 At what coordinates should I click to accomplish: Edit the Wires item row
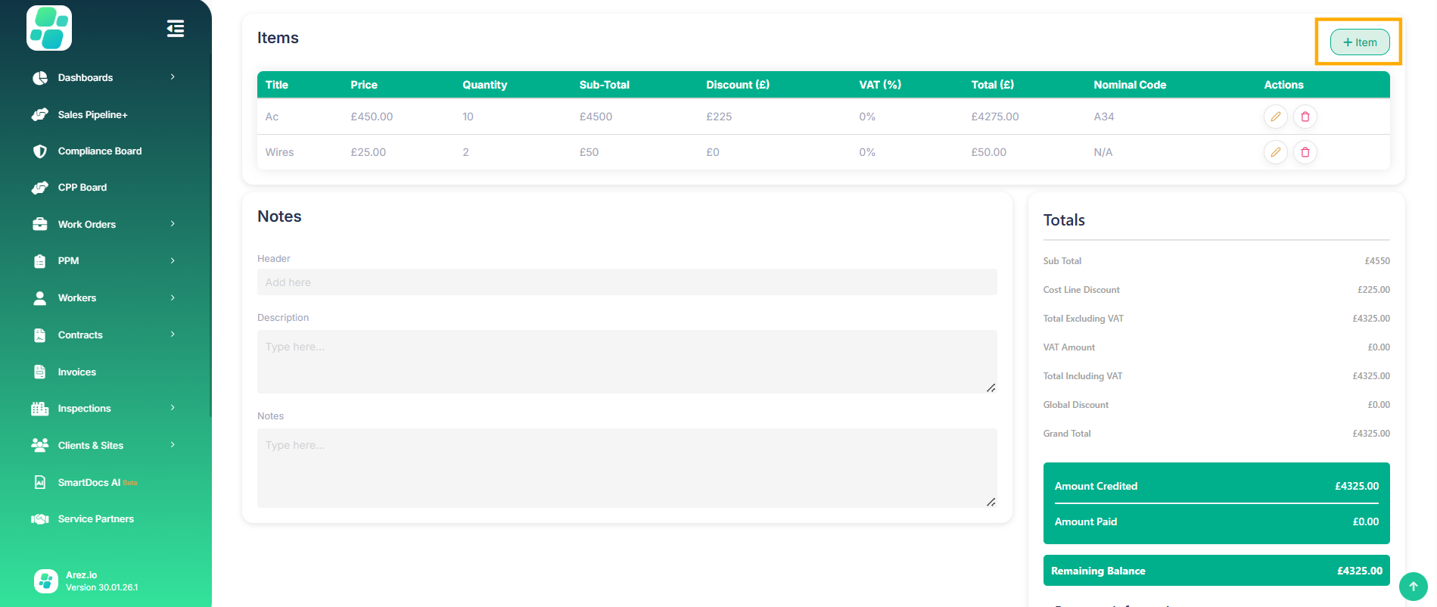pos(1275,152)
